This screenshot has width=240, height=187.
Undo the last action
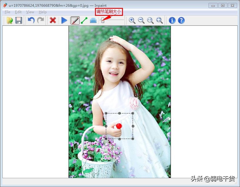pos(31,21)
